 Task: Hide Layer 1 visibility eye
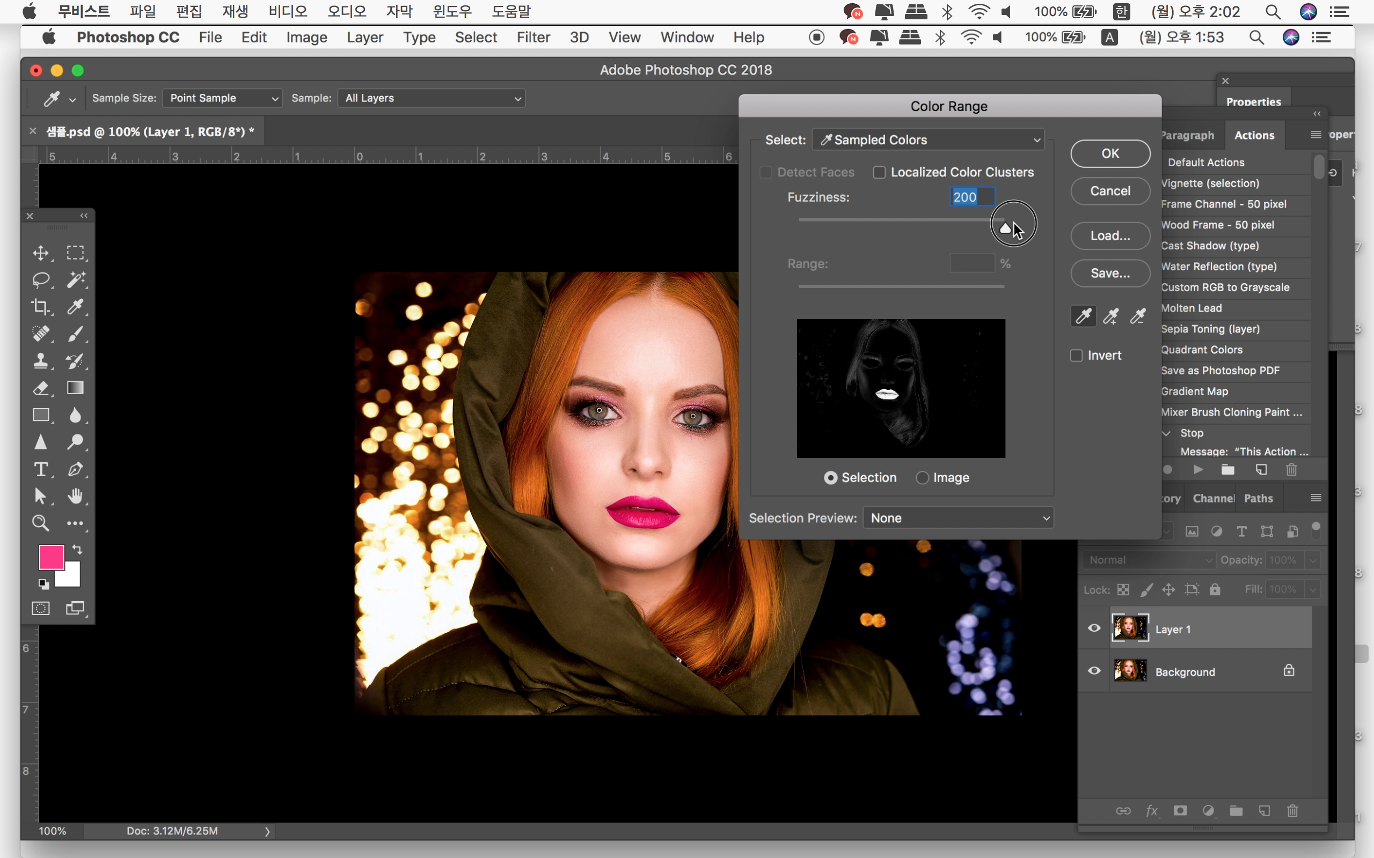pos(1094,628)
